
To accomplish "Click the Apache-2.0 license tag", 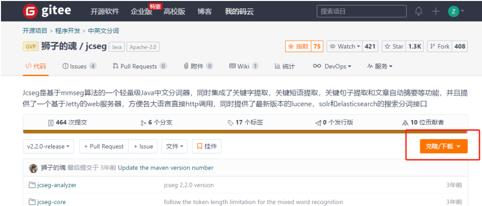I will click(143, 47).
